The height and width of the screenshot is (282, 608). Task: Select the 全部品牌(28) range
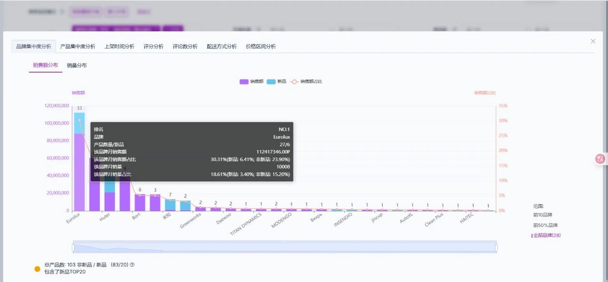click(x=547, y=235)
